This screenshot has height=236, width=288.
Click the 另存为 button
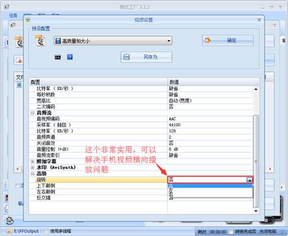[x=146, y=57]
